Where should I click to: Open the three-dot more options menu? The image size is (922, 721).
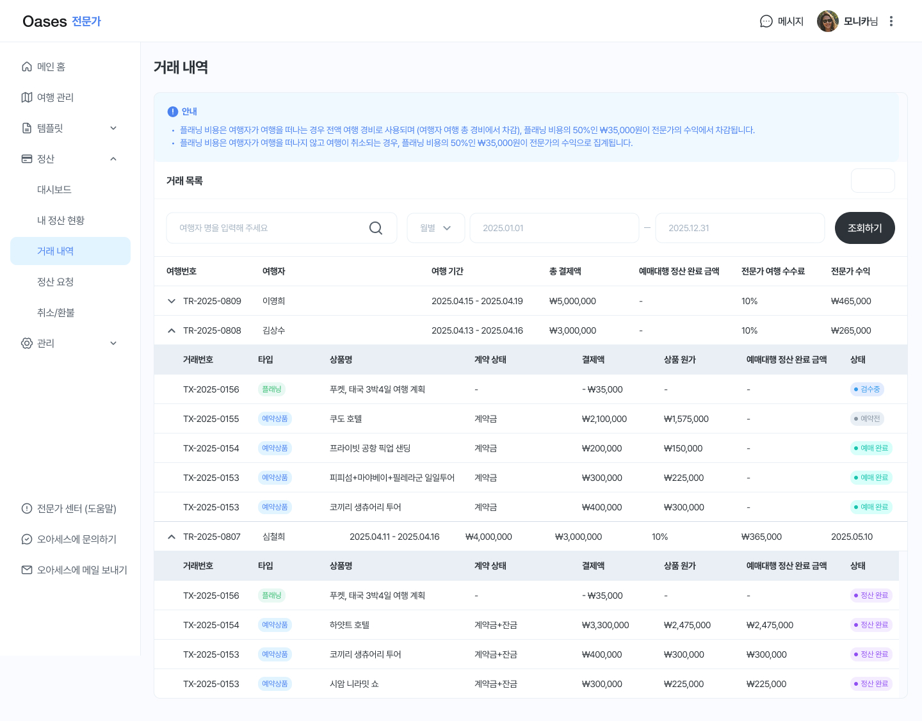pos(891,21)
